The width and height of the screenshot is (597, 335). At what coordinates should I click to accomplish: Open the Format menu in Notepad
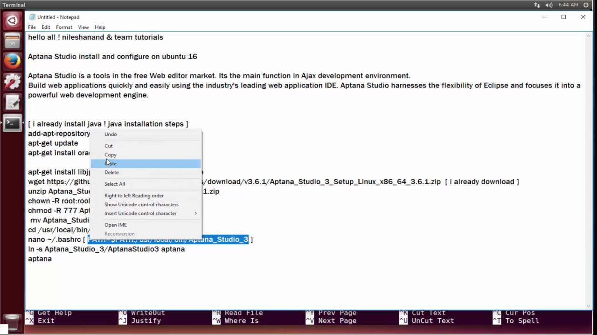coord(64,27)
